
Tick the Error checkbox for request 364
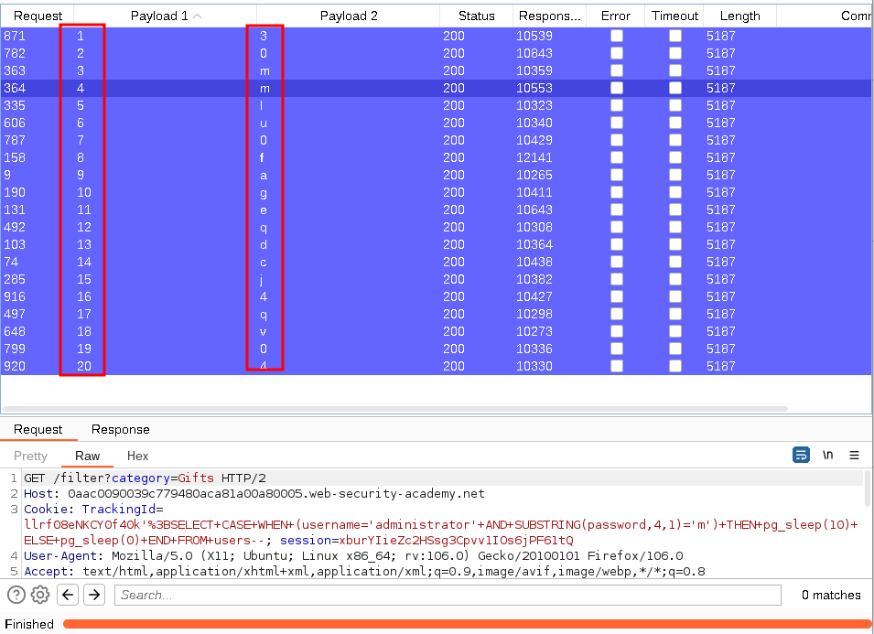click(617, 88)
